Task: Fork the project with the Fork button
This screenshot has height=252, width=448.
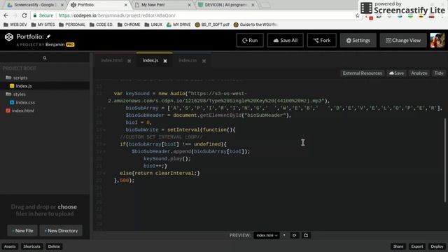Action: click(x=322, y=41)
